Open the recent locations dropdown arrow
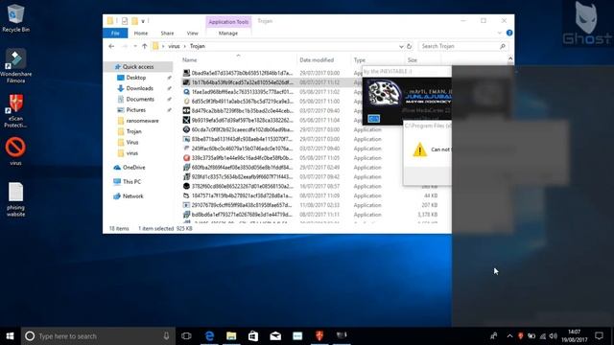614x345 pixels. click(x=135, y=46)
